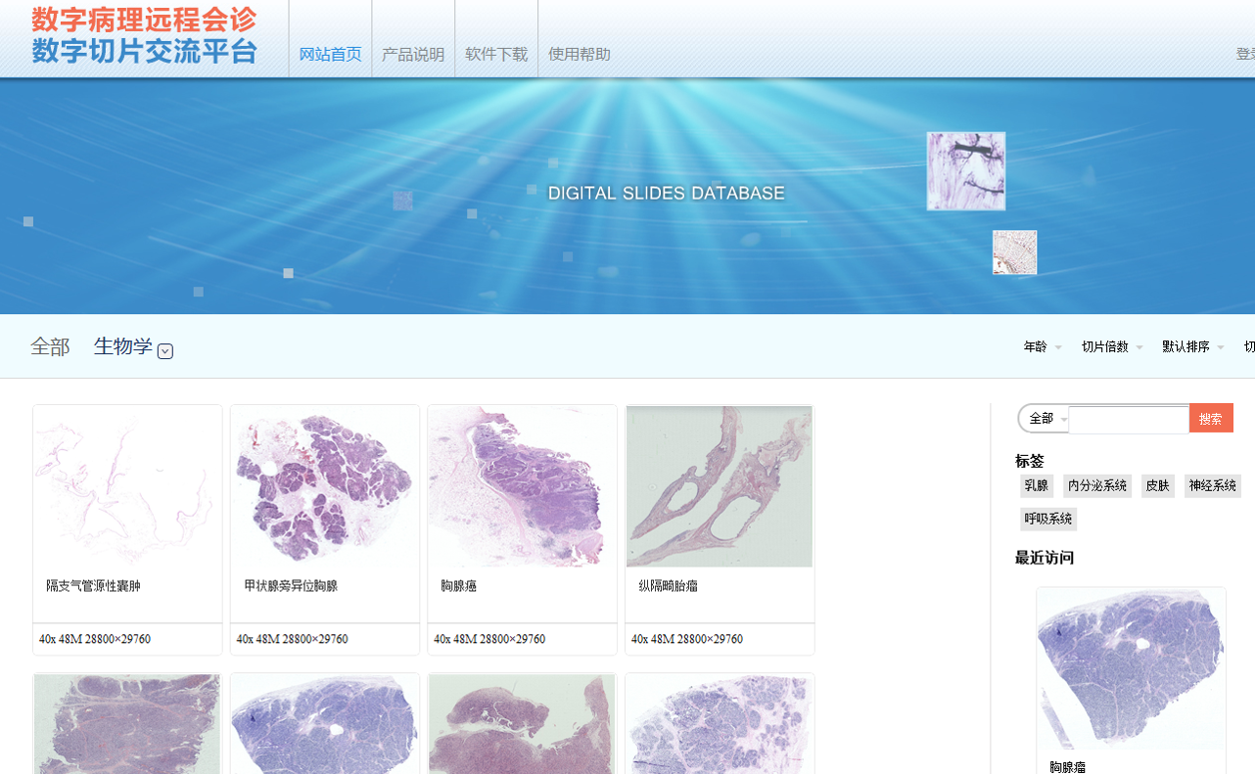
Task: Open the 使用帮助 navigation tab
Action: point(580,55)
